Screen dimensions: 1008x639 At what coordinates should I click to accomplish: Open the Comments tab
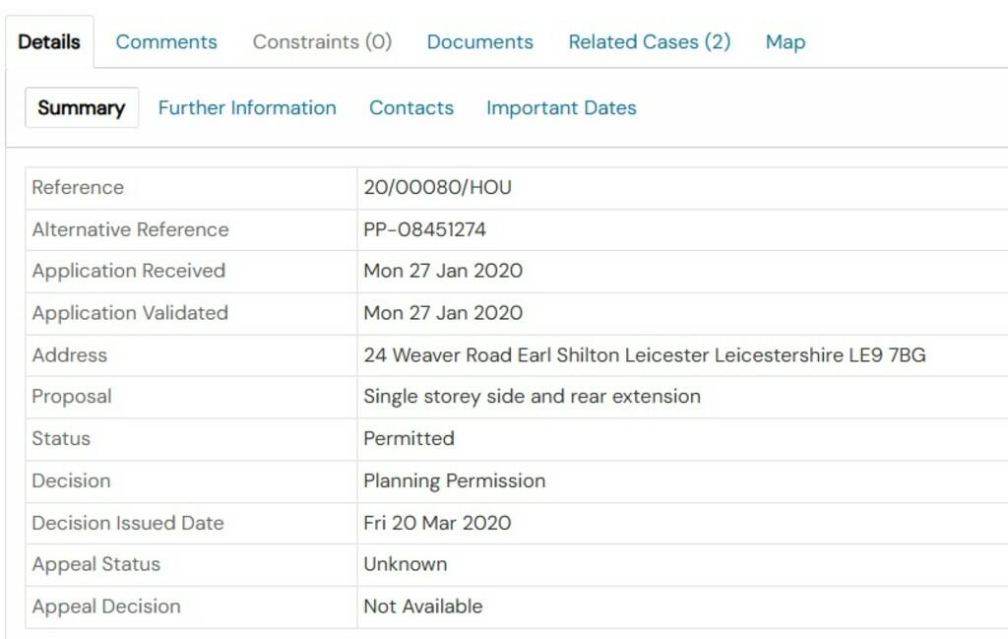pyautogui.click(x=165, y=41)
